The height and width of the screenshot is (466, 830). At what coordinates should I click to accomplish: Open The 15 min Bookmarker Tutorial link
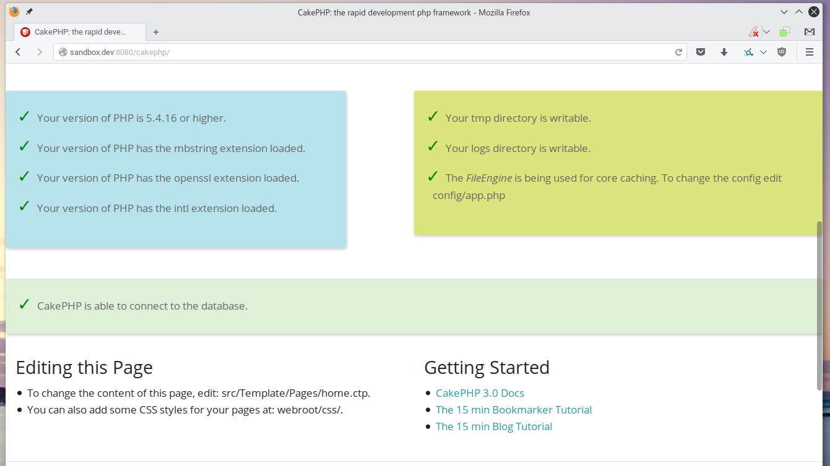(514, 410)
